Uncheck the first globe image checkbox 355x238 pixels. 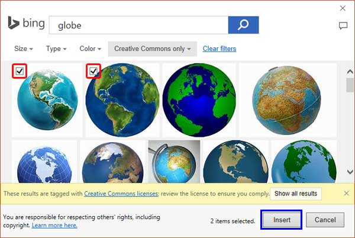[x=20, y=72]
